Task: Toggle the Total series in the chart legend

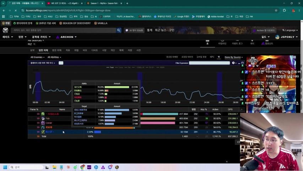Action: pyautogui.click(x=110, y=67)
